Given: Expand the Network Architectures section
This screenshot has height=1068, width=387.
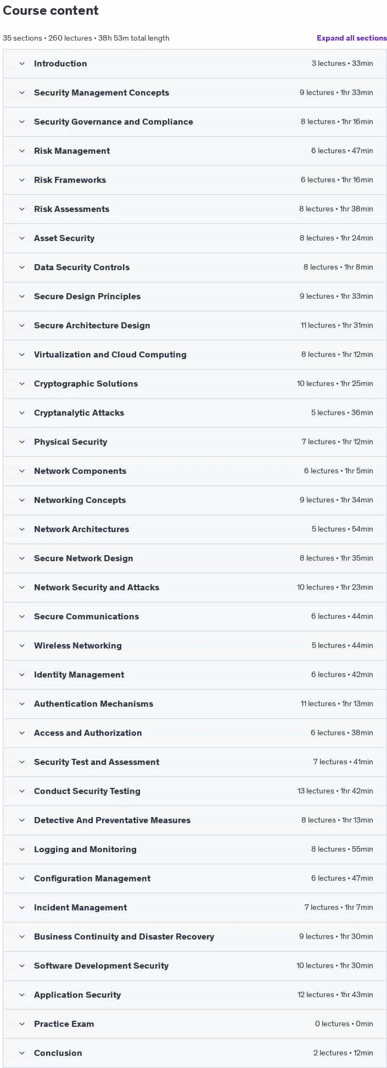Looking at the screenshot, I should tap(195, 529).
